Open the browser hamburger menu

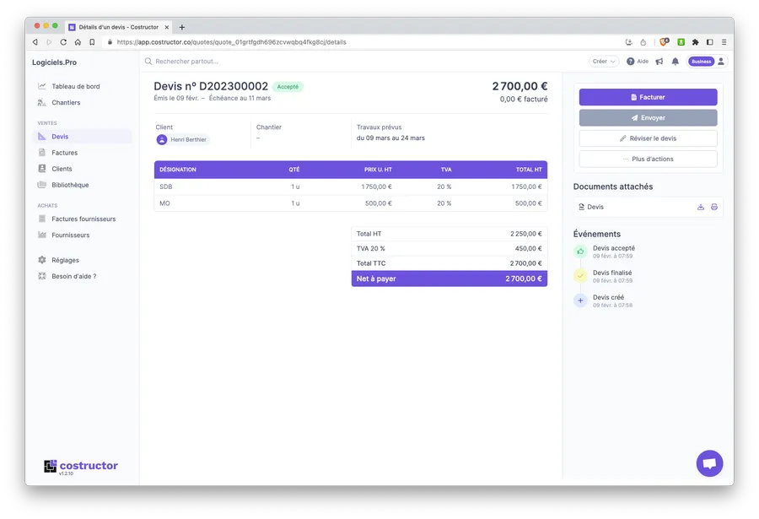tap(723, 41)
